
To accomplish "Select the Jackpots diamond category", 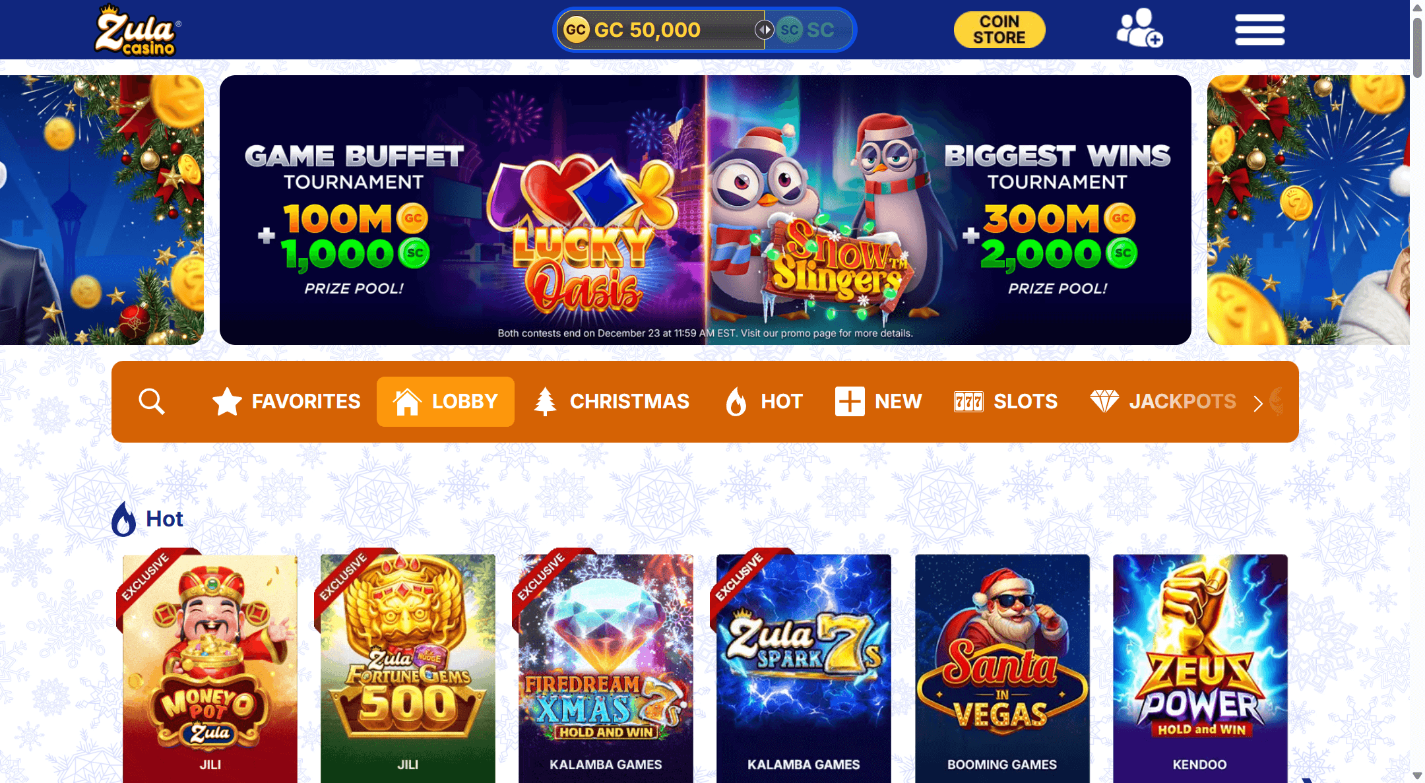I will pyautogui.click(x=1162, y=401).
